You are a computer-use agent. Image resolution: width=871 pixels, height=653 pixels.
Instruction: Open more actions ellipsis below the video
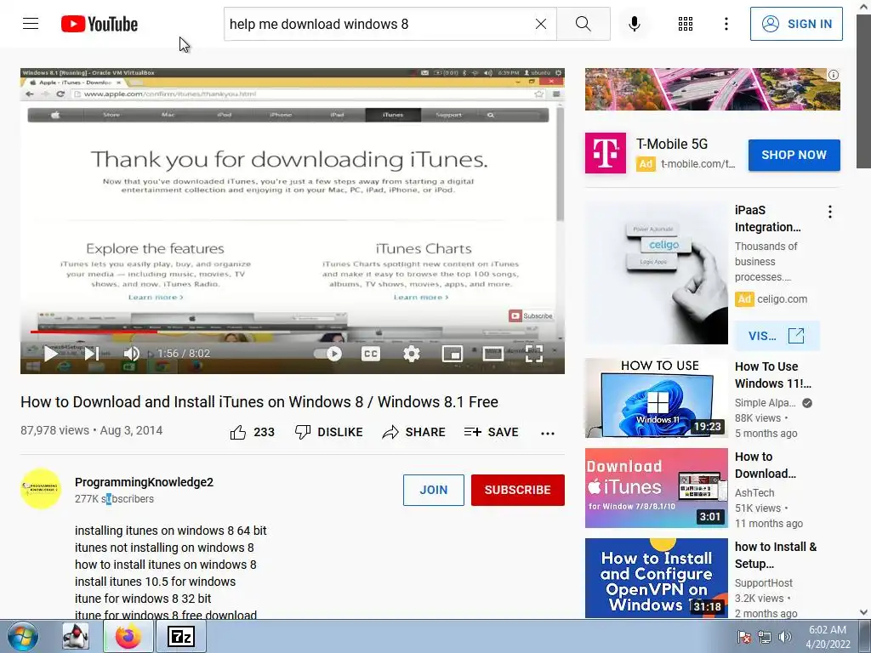[548, 433]
